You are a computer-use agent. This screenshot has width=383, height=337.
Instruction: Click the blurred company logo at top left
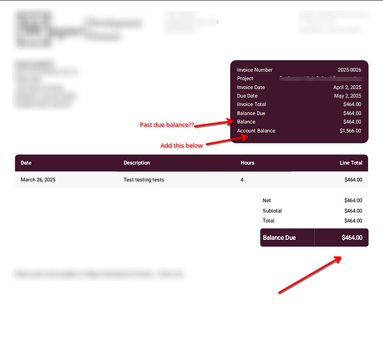(34, 28)
